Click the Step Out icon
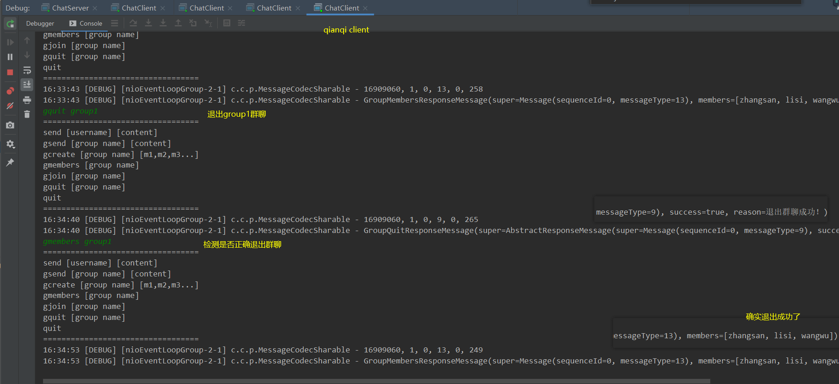Viewport: 839px width, 384px height. click(x=178, y=23)
